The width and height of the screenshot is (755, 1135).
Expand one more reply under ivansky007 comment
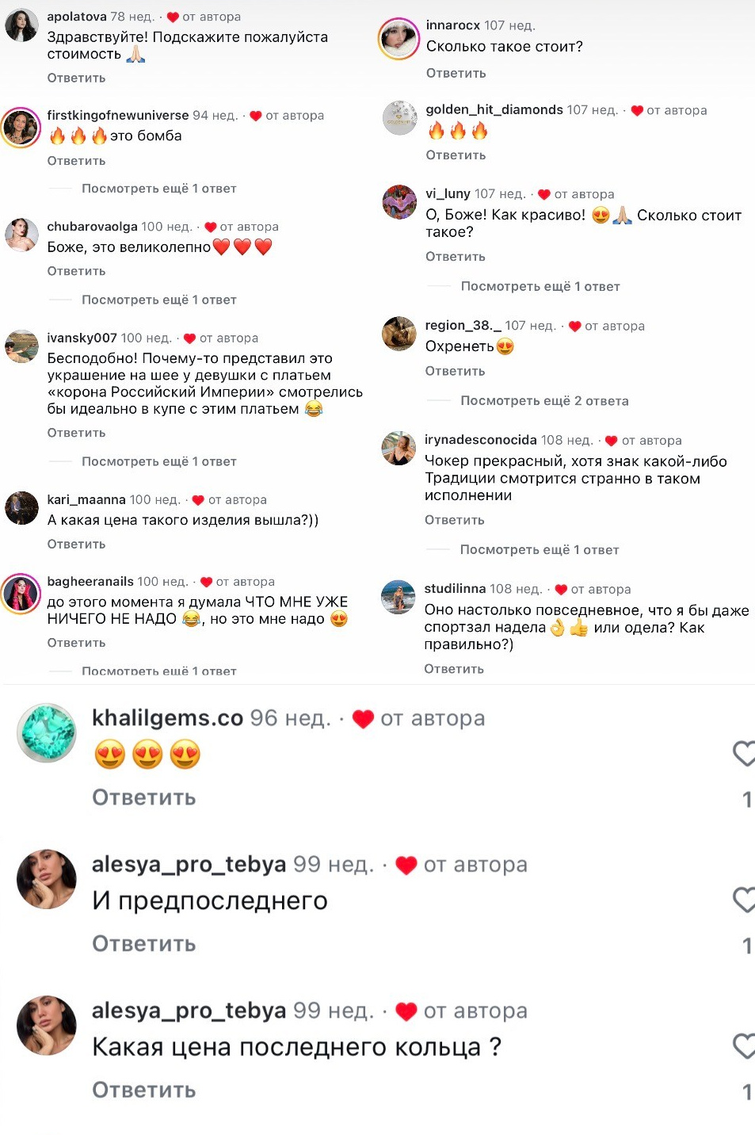(x=159, y=461)
